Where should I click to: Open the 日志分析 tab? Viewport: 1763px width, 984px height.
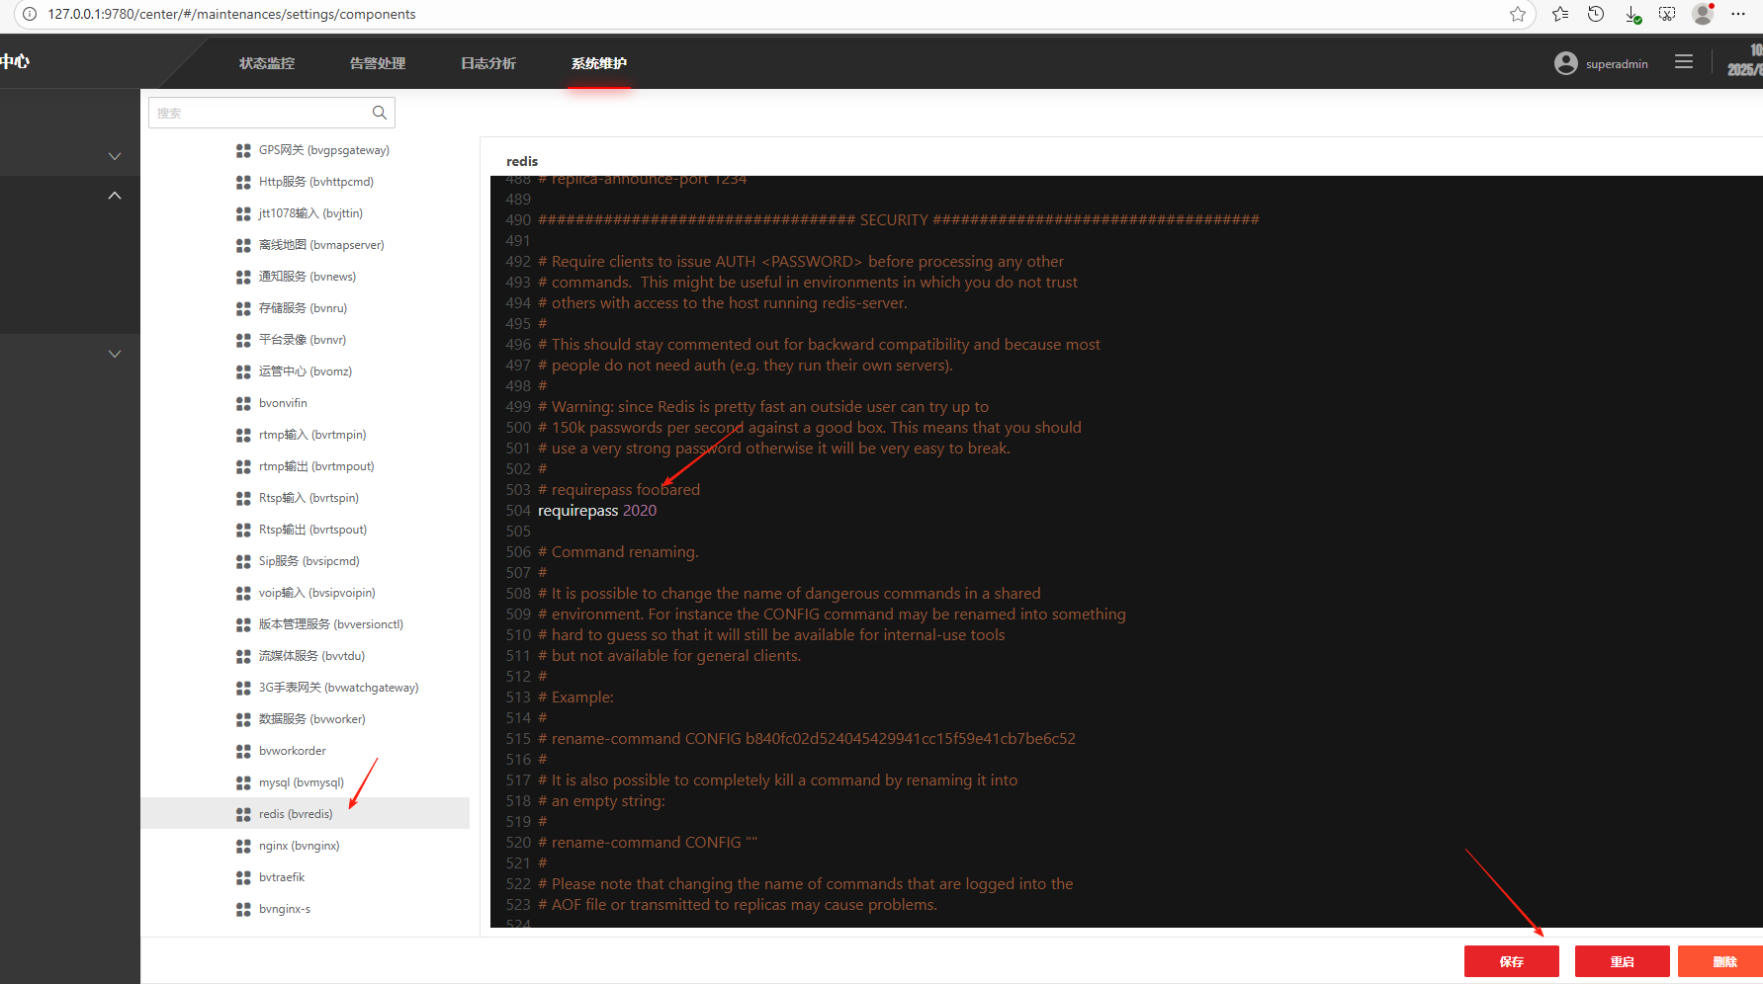click(x=488, y=63)
